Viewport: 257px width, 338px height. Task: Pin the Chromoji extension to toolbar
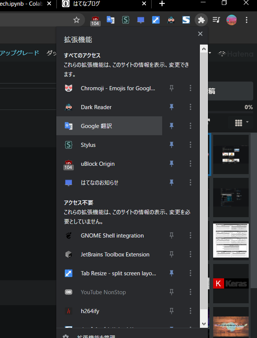pos(172,88)
